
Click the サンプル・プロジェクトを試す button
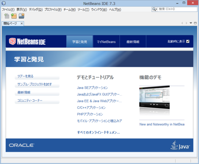click(x=37, y=84)
